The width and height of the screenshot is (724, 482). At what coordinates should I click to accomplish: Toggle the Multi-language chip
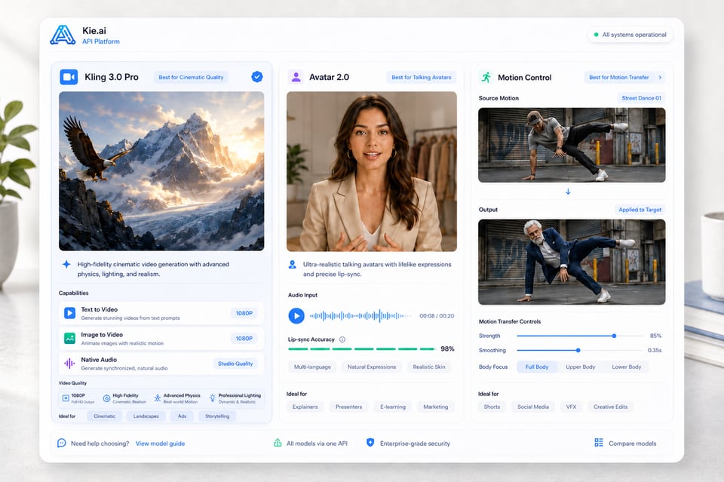[x=312, y=367]
